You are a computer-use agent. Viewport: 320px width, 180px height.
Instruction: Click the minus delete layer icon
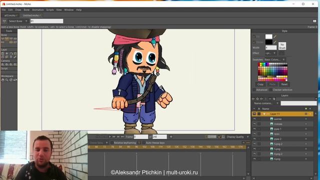[x=270, y=99]
